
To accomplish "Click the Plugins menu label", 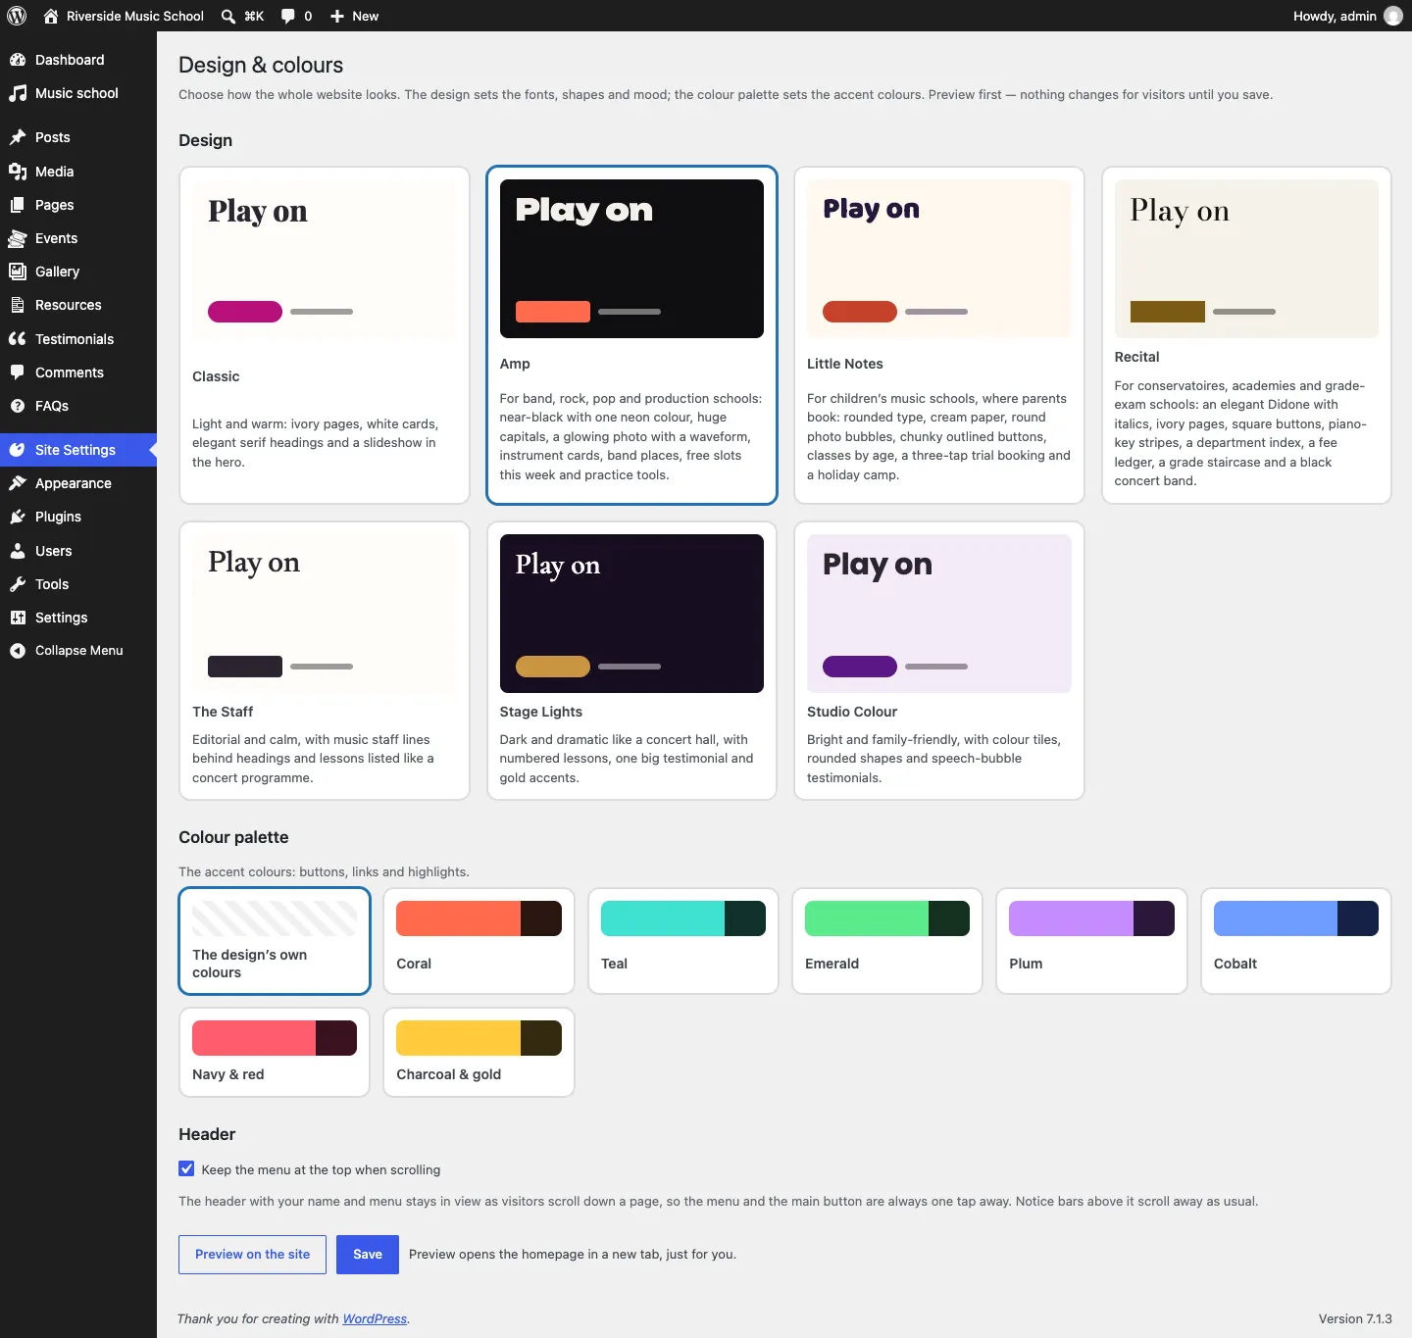I will [58, 517].
